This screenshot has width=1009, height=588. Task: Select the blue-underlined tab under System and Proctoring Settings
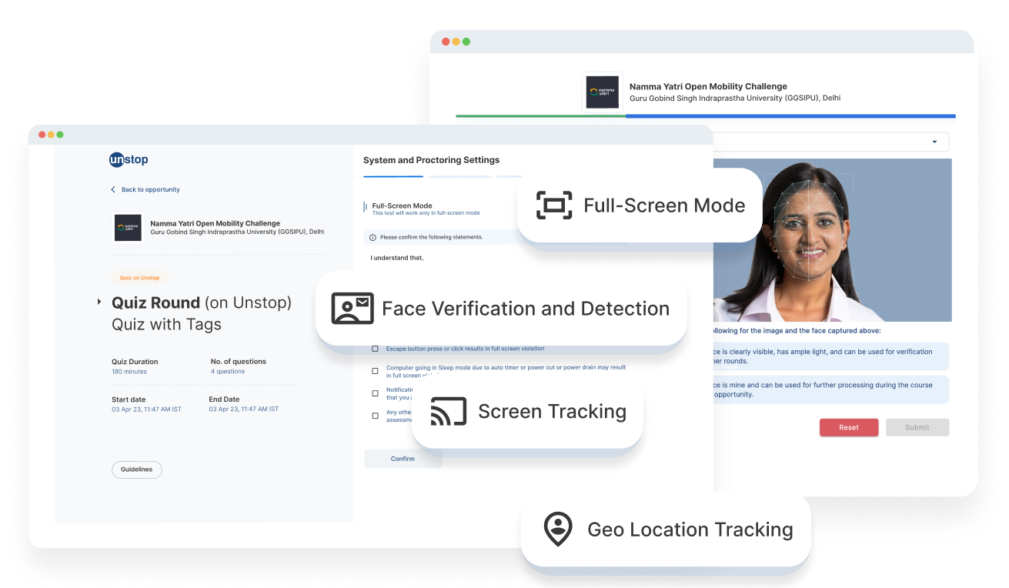tap(393, 175)
